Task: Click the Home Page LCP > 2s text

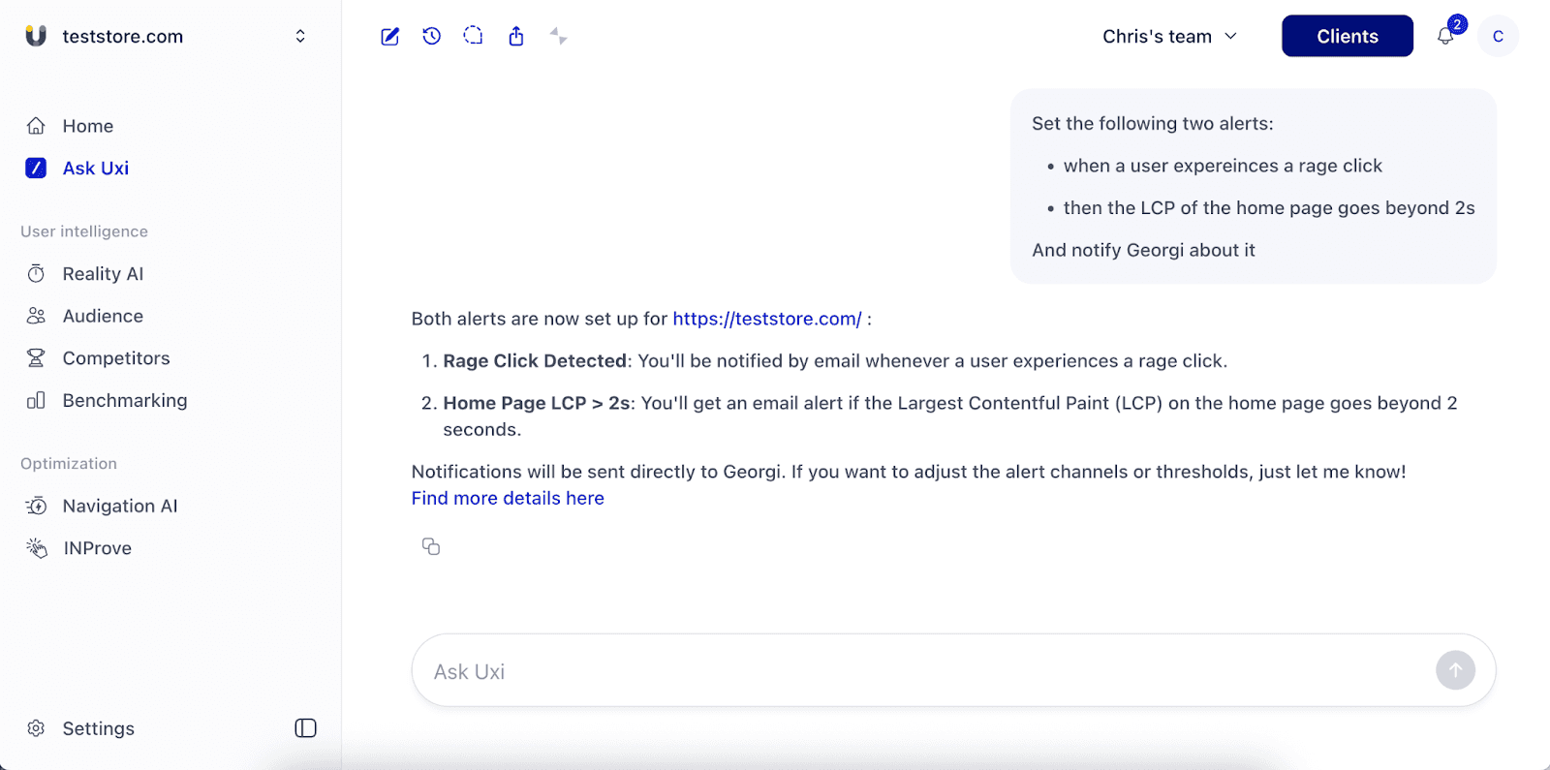Action: tap(537, 403)
